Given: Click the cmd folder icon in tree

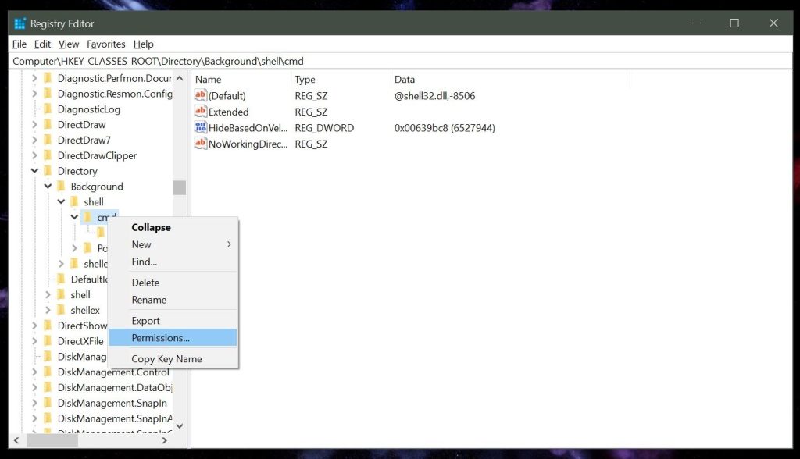Looking at the screenshot, I should coord(87,217).
